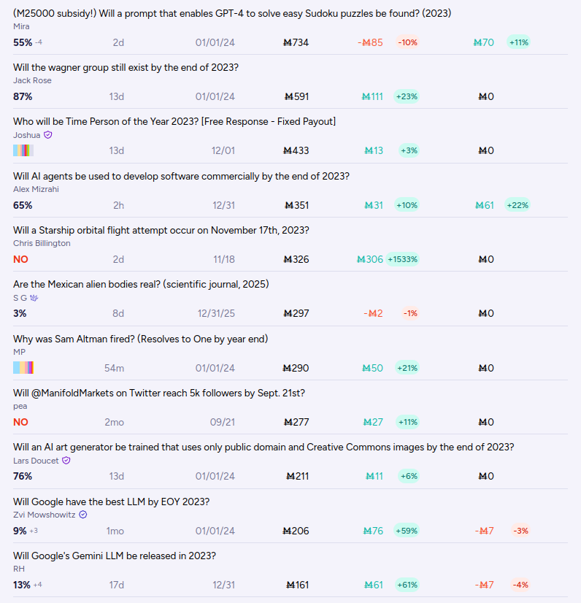Open the wagner group market question
The image size is (581, 603).
pos(126,67)
